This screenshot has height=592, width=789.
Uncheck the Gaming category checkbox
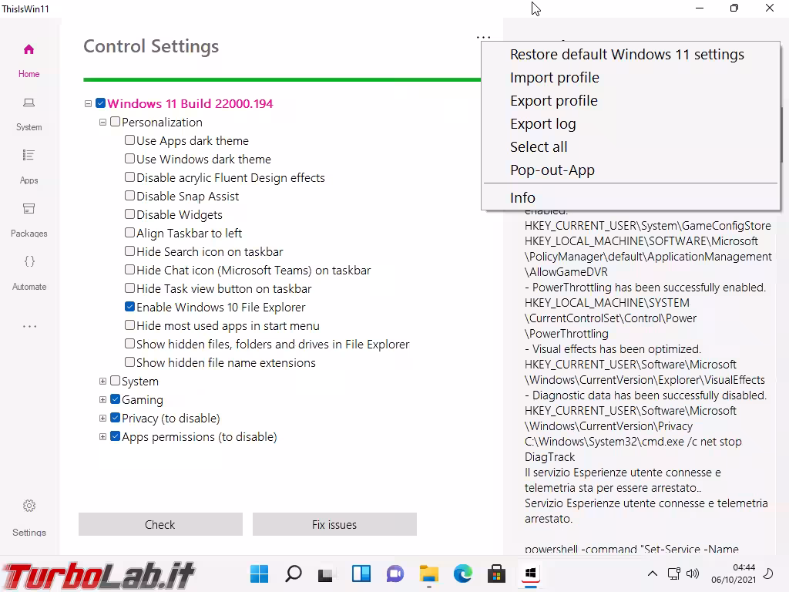tap(116, 399)
